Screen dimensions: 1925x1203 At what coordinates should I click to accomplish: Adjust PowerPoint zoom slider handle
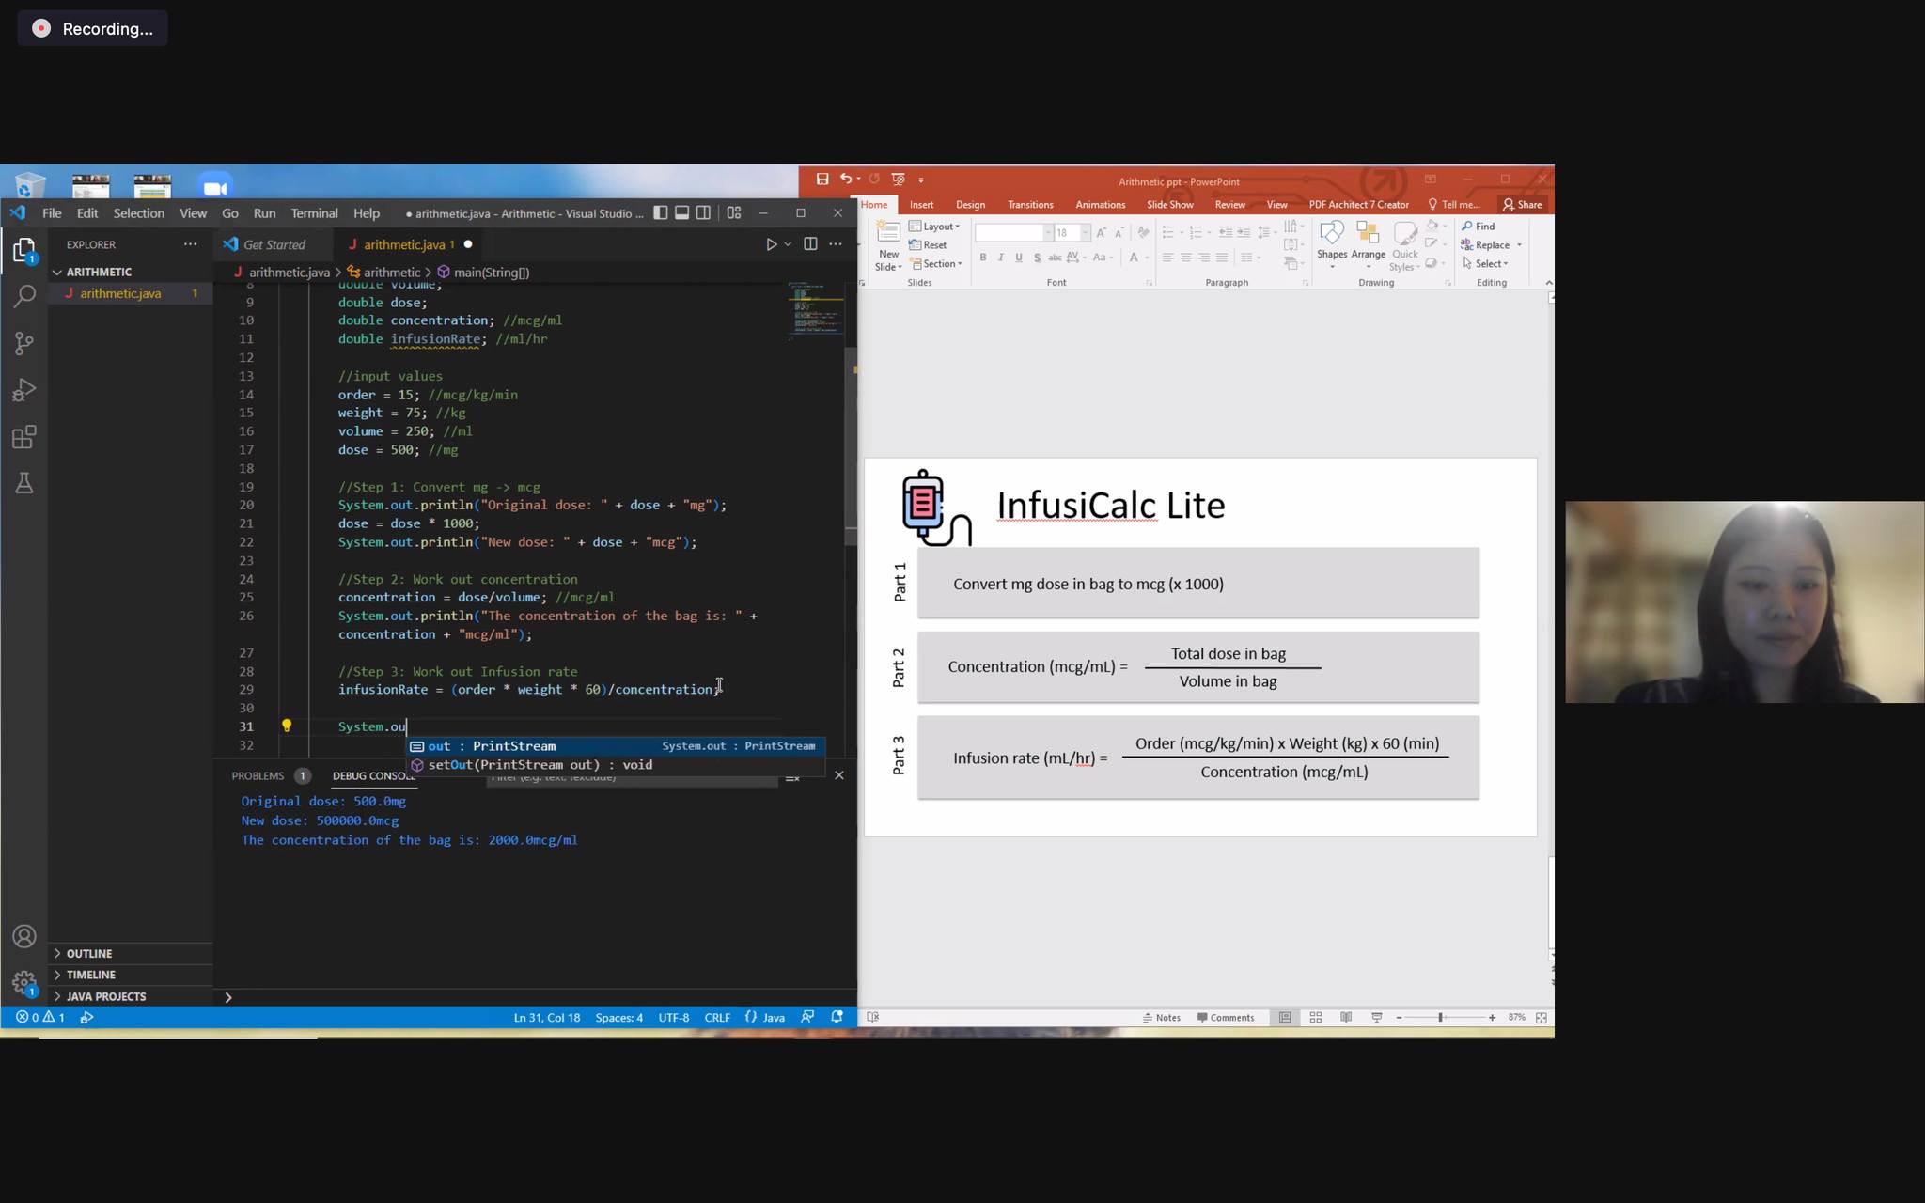click(x=1440, y=1017)
